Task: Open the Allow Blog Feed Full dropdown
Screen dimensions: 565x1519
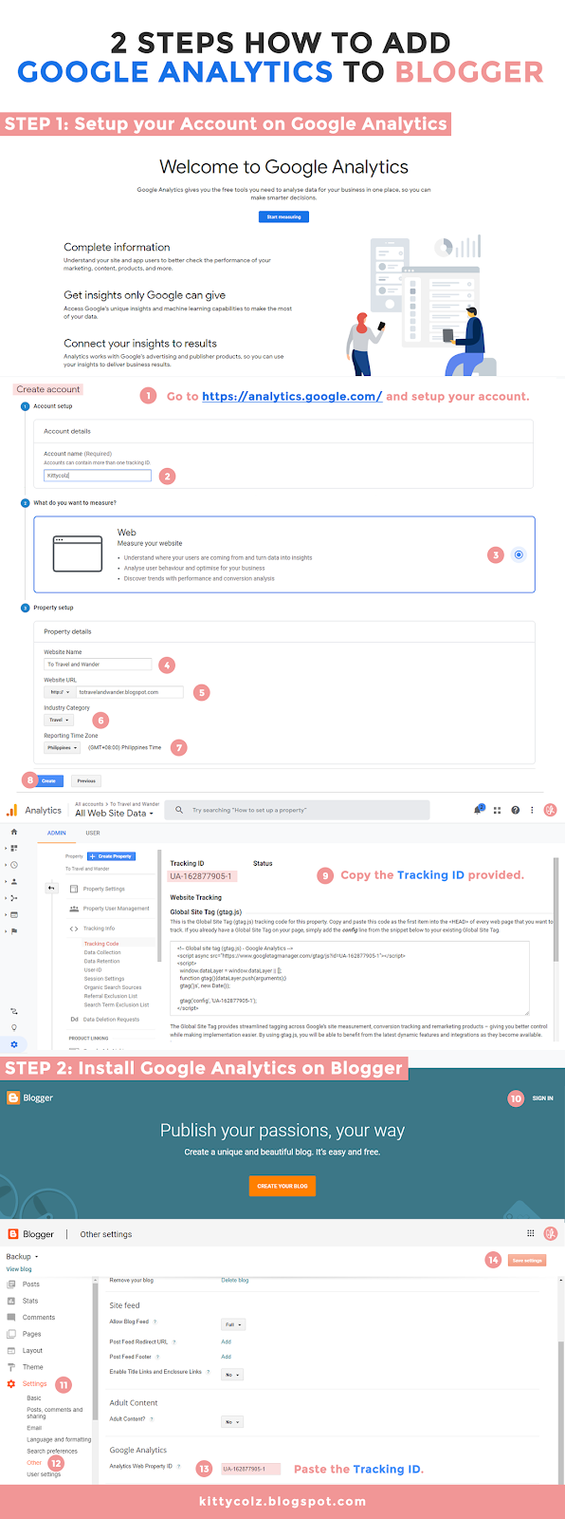Action: pos(233,1324)
